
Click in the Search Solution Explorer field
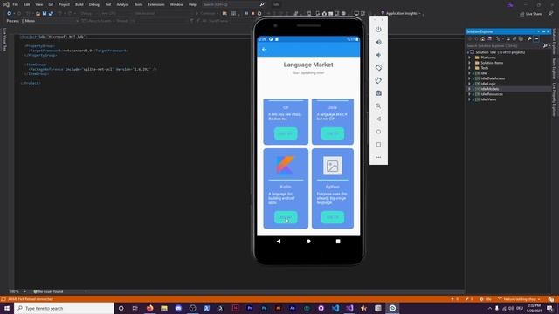tap(504, 46)
